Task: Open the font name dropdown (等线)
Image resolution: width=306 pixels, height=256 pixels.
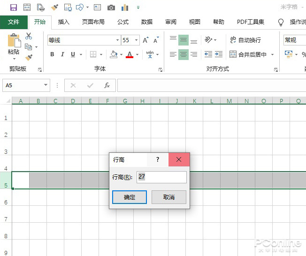Action: point(117,40)
